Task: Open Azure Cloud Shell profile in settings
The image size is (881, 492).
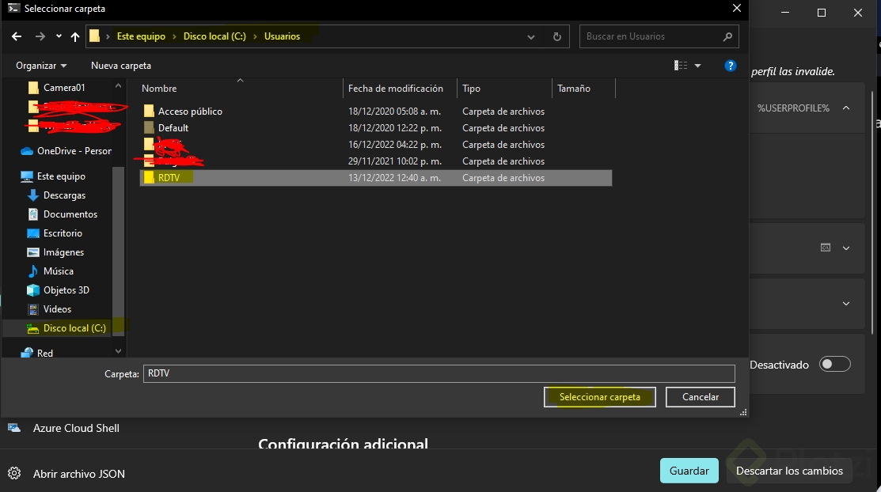Action: pos(76,429)
